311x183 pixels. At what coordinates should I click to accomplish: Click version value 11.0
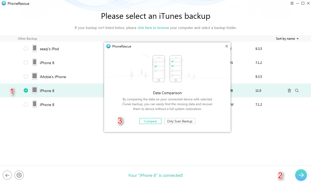tap(258, 91)
